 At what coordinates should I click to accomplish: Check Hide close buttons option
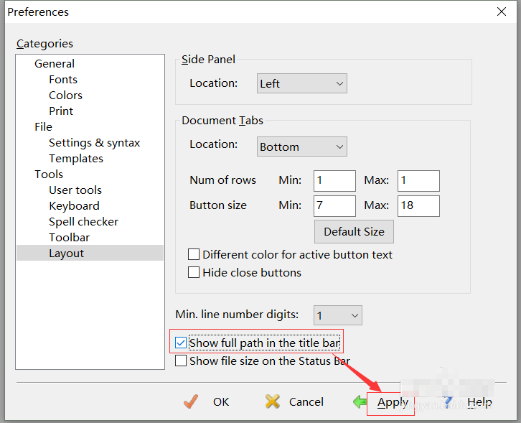tap(194, 272)
